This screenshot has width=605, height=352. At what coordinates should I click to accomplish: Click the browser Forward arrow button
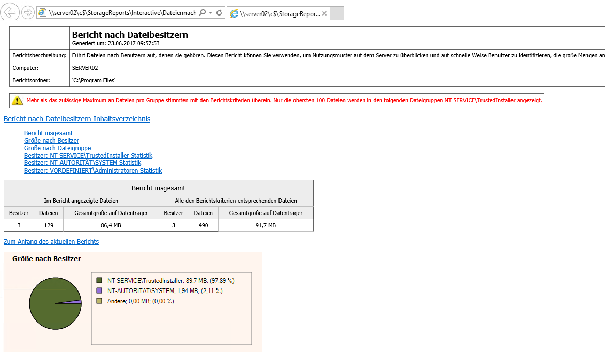point(28,12)
